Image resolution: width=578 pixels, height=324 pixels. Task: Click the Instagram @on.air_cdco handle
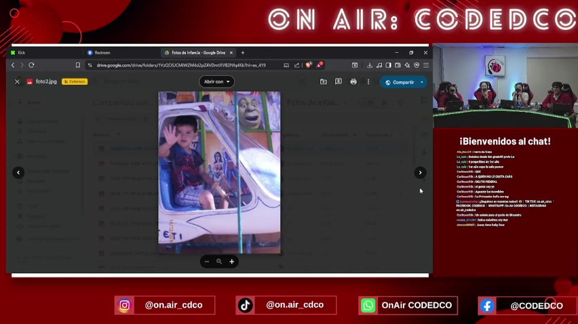(x=174, y=305)
